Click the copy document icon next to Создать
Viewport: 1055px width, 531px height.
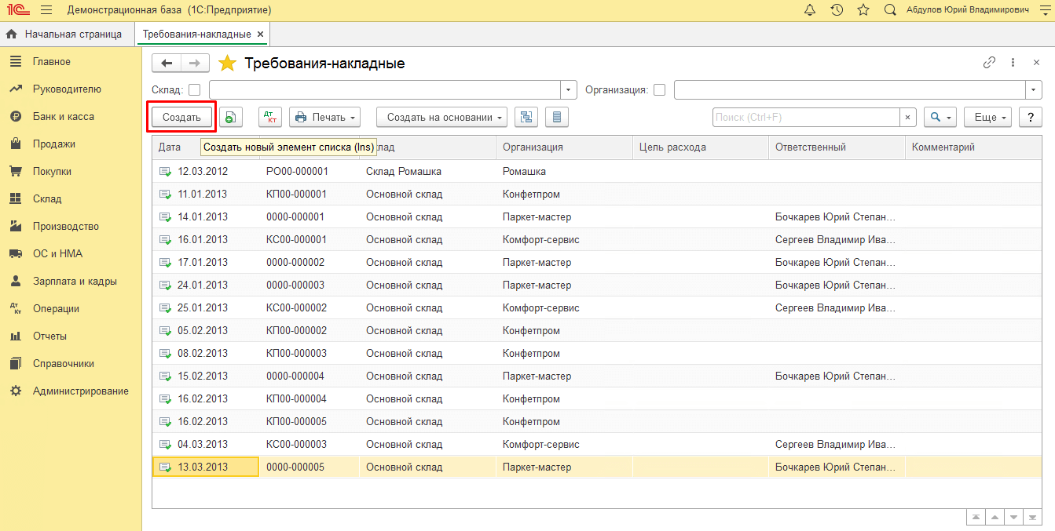(x=230, y=118)
